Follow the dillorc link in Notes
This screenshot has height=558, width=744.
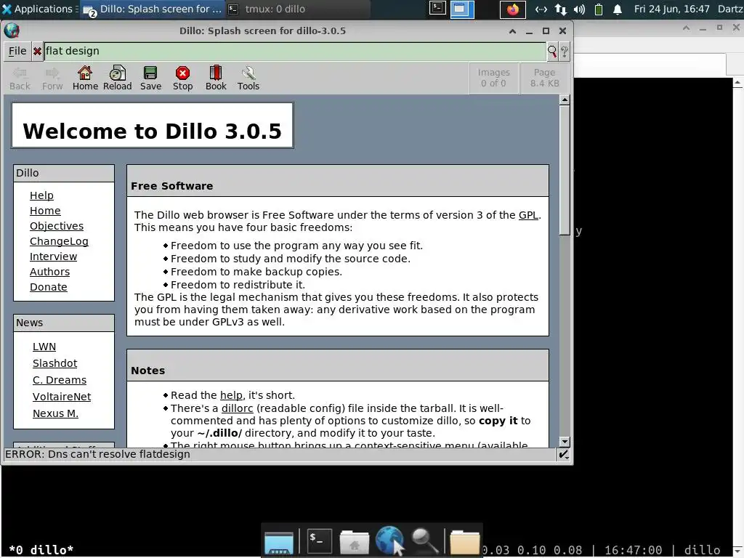(238, 408)
